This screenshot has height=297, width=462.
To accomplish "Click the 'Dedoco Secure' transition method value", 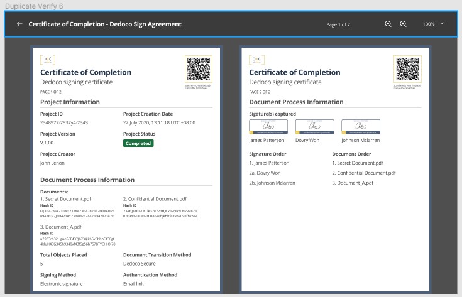I will pos(140,264).
